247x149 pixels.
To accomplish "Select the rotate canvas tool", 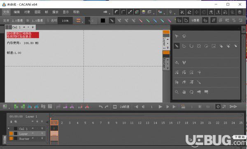I will (x=191, y=92).
